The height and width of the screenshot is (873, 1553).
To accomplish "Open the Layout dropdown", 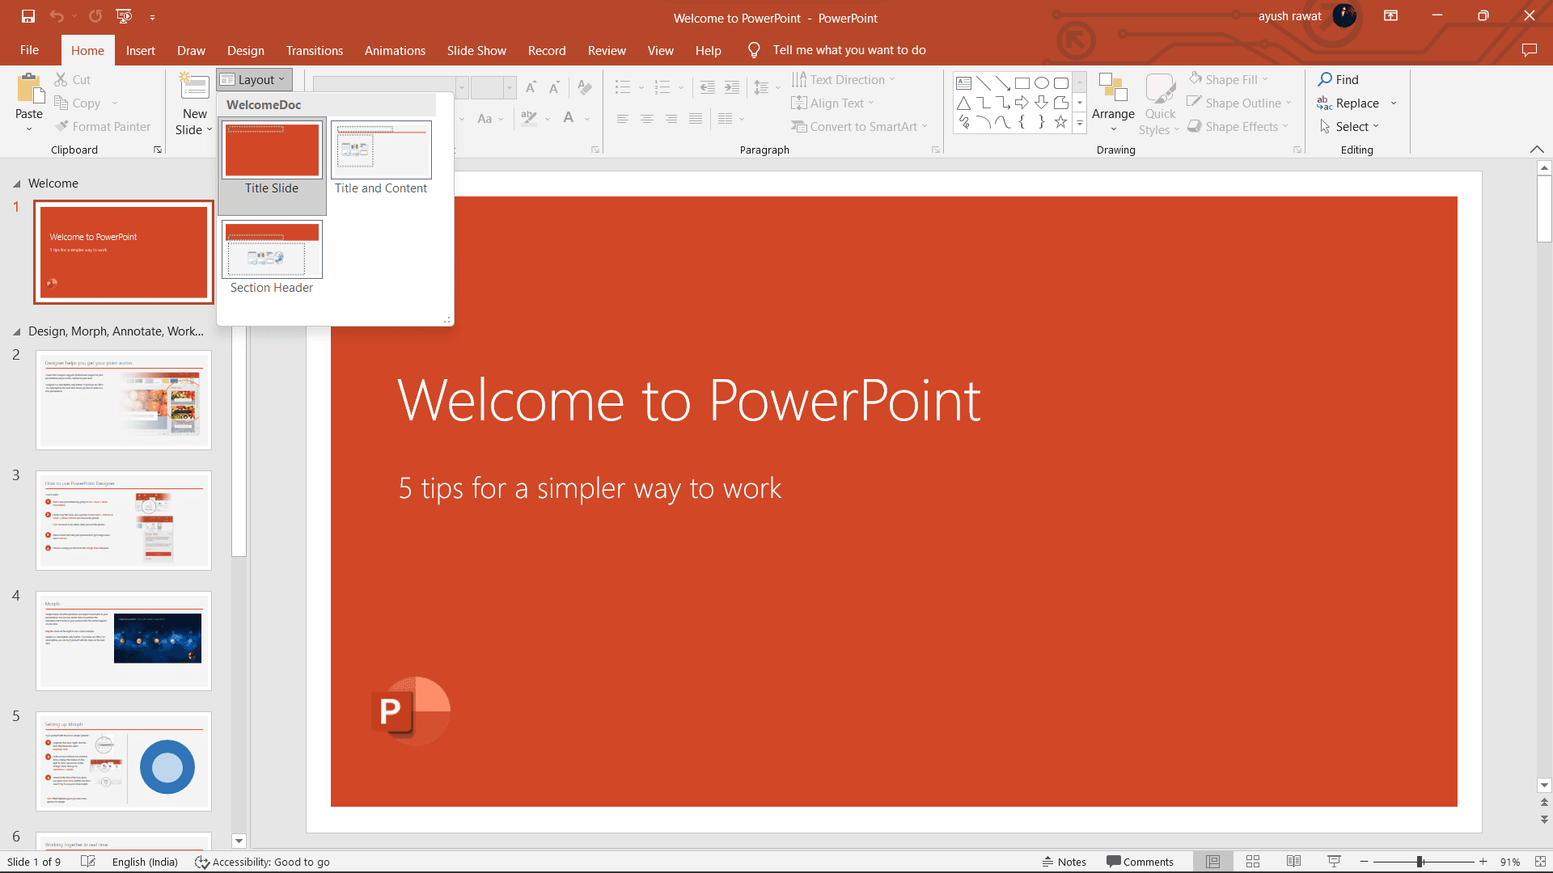I will click(x=254, y=79).
